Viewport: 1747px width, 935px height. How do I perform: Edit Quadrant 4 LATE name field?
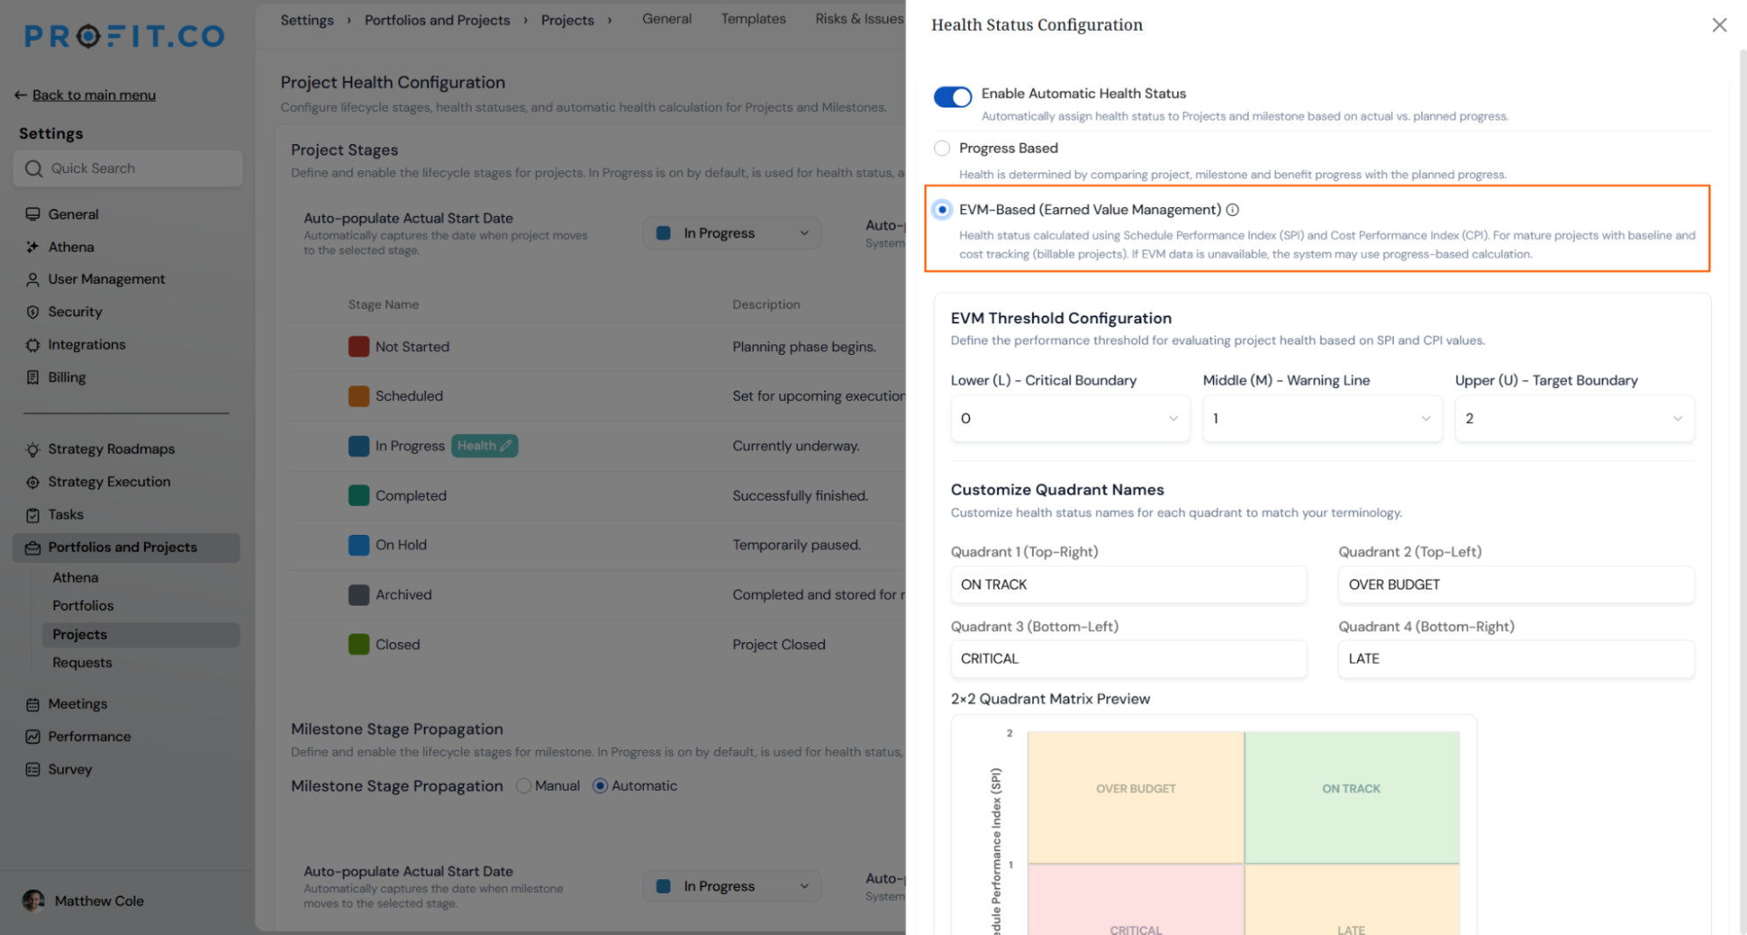[1515, 659]
